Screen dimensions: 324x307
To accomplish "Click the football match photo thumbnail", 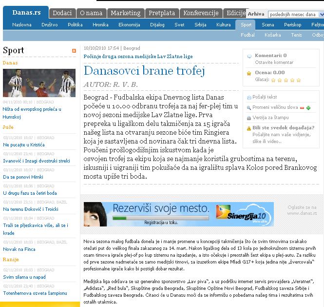I will point(39,83).
